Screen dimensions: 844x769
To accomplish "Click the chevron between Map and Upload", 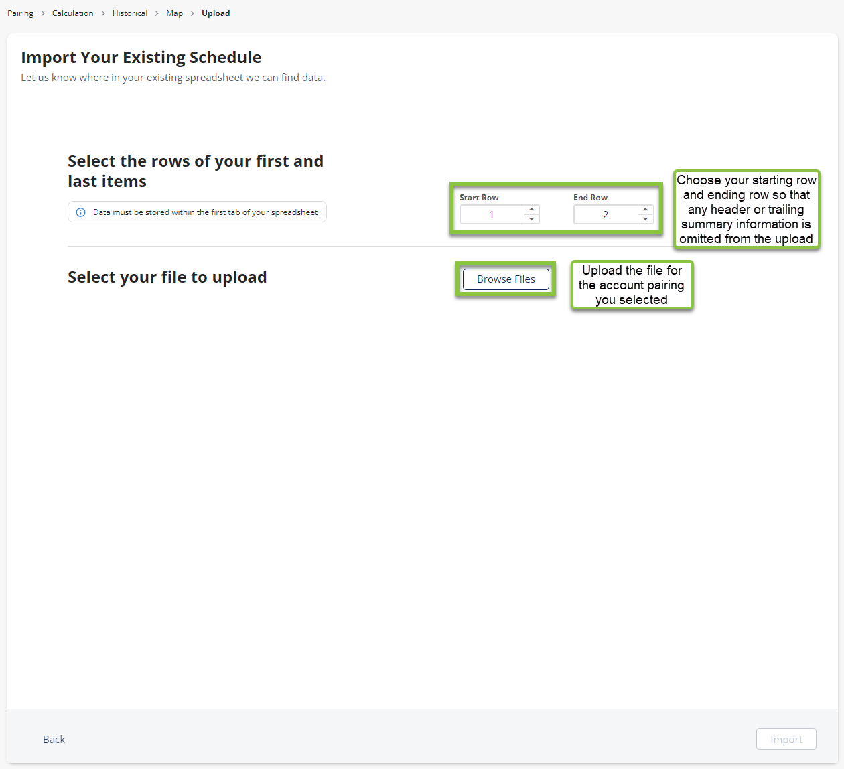I will tap(192, 13).
